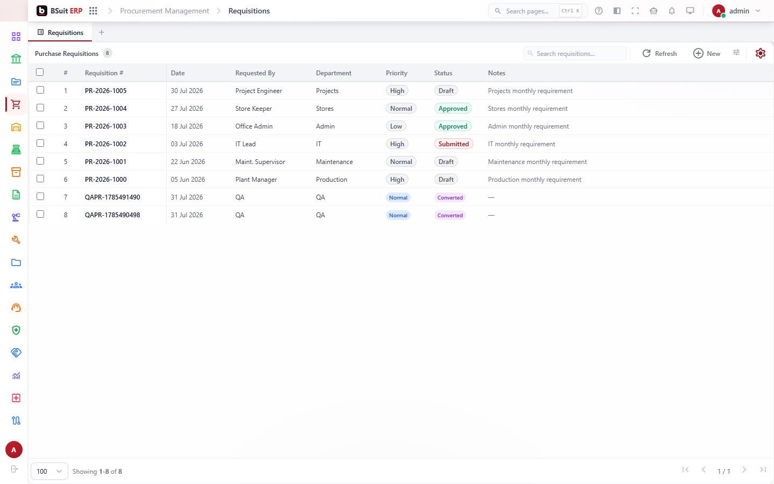The image size is (774, 484).
Task: Go to the Procurement Management breadcrumb
Action: click(164, 11)
